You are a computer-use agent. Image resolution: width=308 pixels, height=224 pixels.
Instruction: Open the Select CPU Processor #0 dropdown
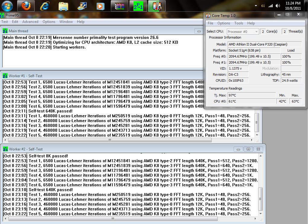(x=242, y=31)
